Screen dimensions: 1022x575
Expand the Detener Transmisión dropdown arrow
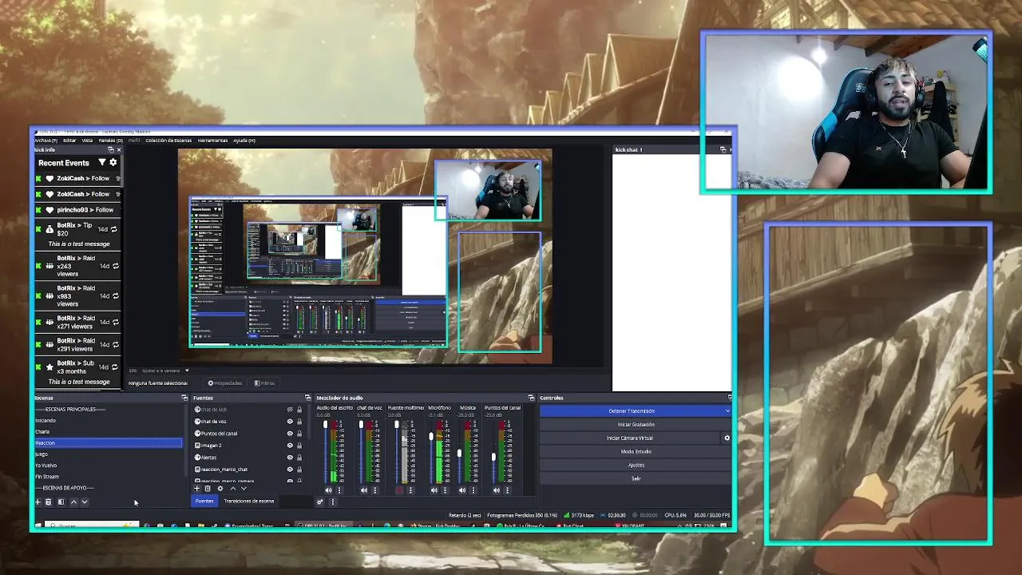coord(727,411)
